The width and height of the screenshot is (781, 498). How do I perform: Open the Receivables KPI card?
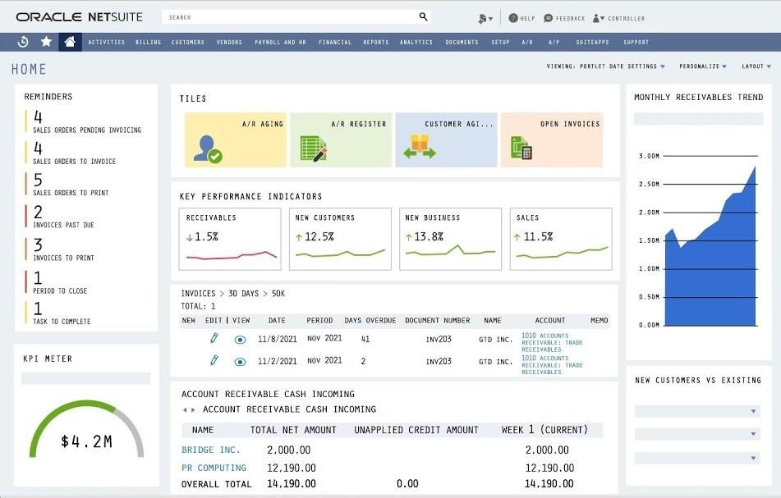pyautogui.click(x=230, y=240)
